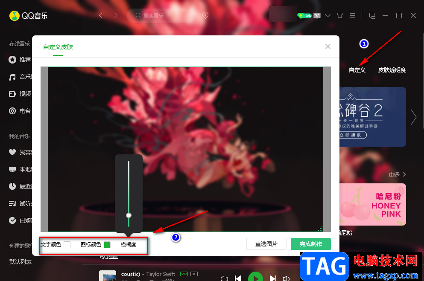424x281 pixels.
Task: Pick the white 文字颜色 swatch
Action: [x=67, y=245]
